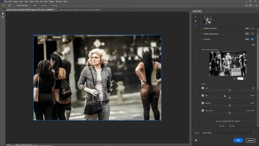Turn off the Colorize filter toggle
The height and width of the screenshot is (146, 259).
pyautogui.click(x=253, y=39)
